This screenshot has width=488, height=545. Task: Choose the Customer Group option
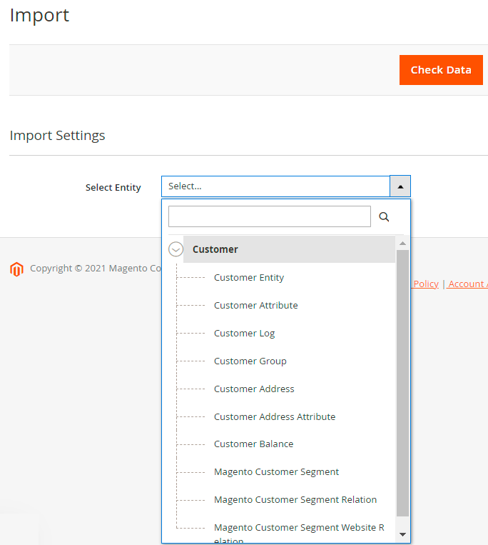[250, 361]
